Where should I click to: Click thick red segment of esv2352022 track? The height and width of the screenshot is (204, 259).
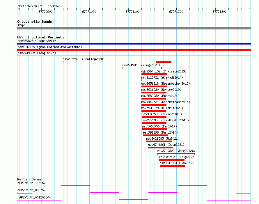point(164,62)
